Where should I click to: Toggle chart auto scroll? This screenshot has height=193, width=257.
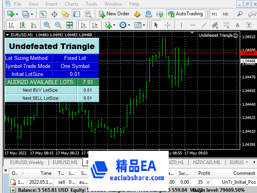pos(84,25)
